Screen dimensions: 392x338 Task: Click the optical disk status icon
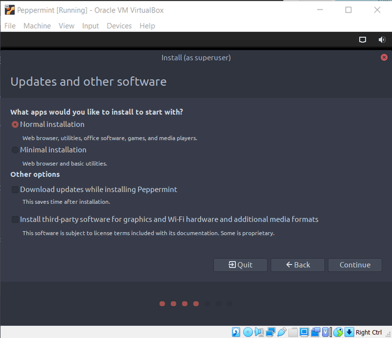(x=248, y=332)
